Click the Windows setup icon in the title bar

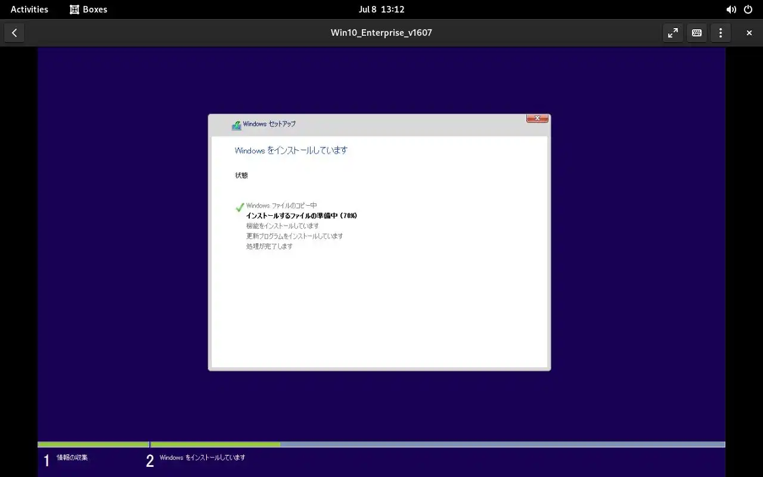coord(237,125)
